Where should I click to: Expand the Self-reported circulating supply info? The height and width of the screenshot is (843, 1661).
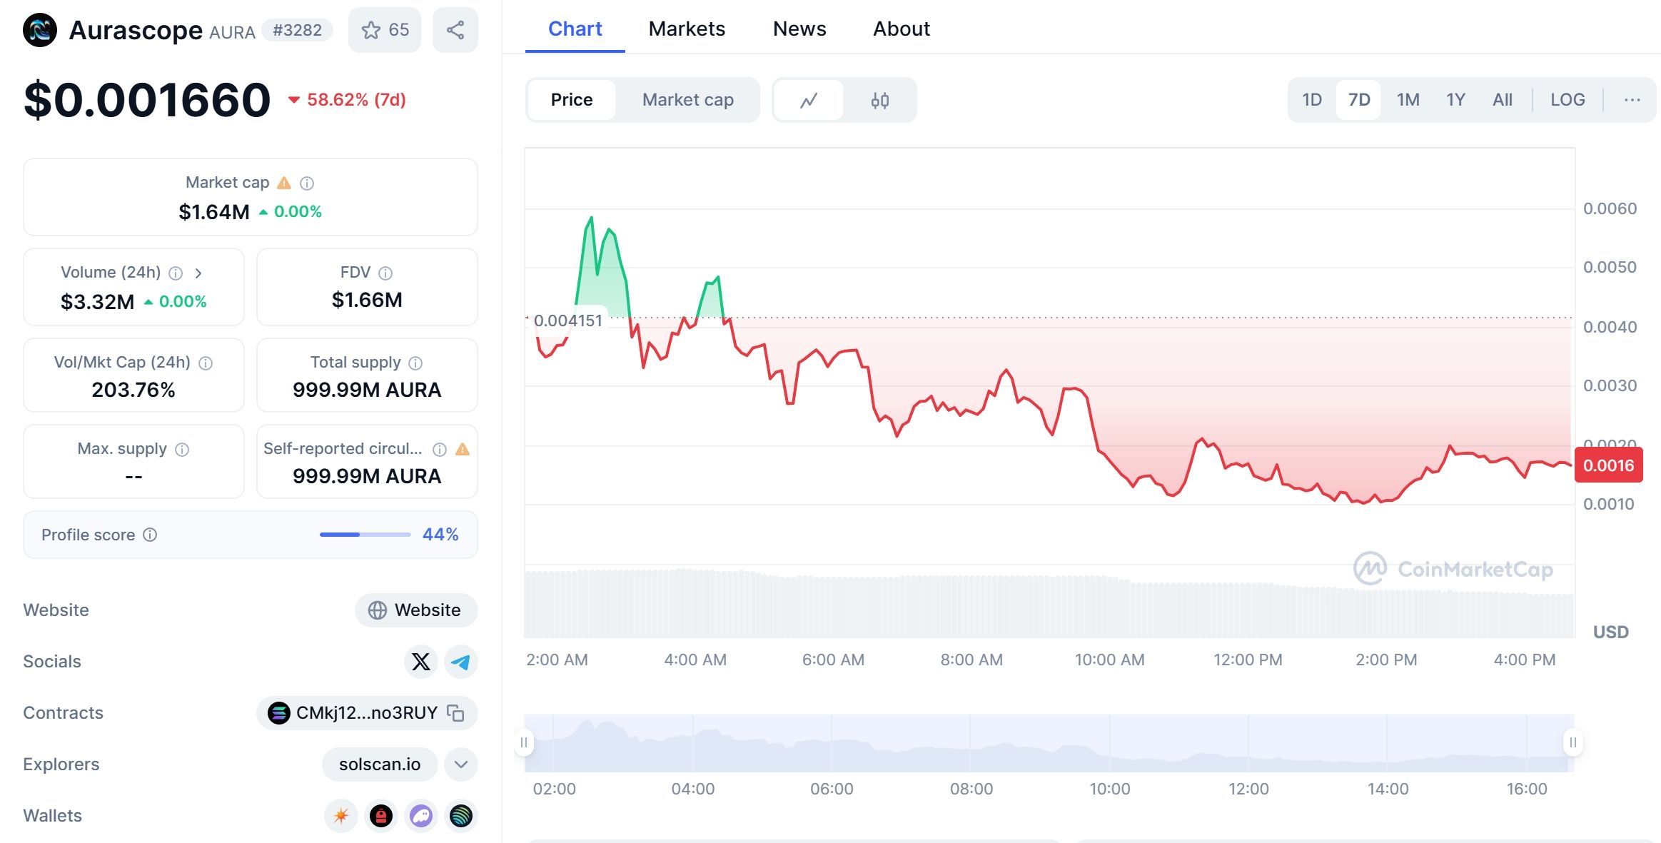click(440, 448)
